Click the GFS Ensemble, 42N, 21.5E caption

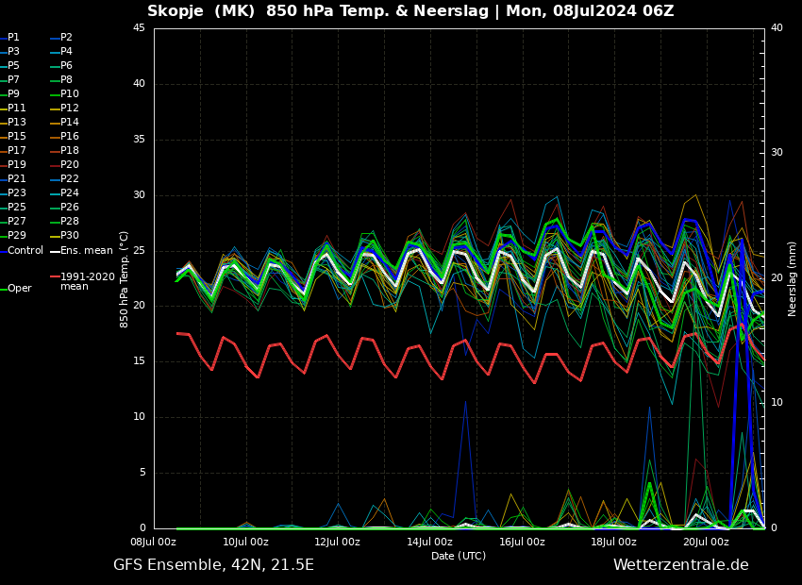click(x=213, y=565)
